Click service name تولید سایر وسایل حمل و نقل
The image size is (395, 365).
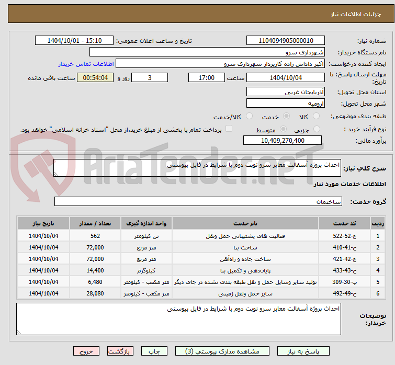tap(245, 282)
